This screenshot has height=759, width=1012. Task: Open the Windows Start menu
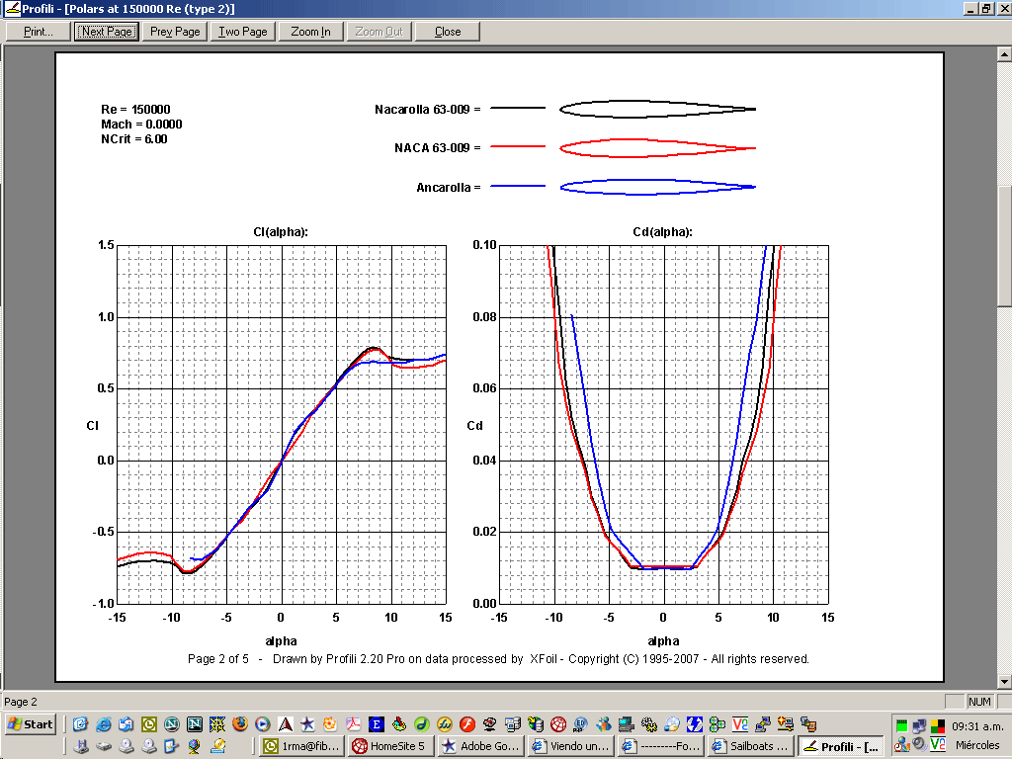coord(30,724)
